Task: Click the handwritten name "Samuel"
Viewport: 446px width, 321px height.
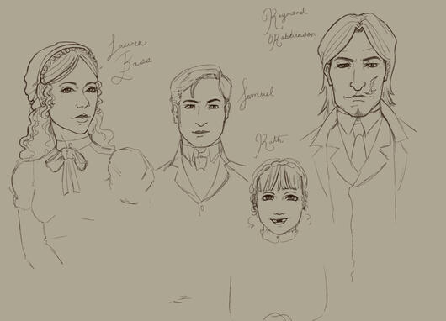Action: (x=257, y=95)
